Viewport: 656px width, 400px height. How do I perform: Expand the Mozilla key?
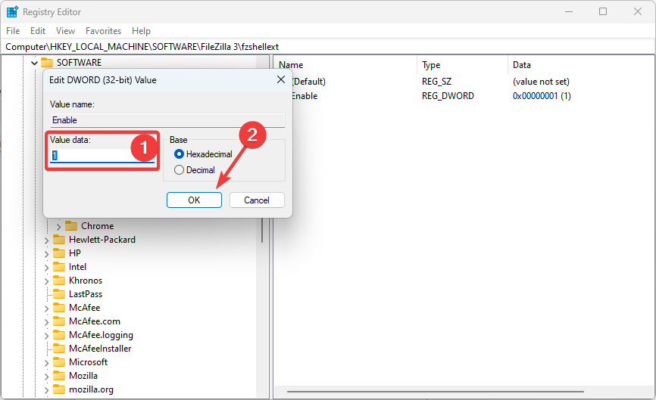pos(46,377)
